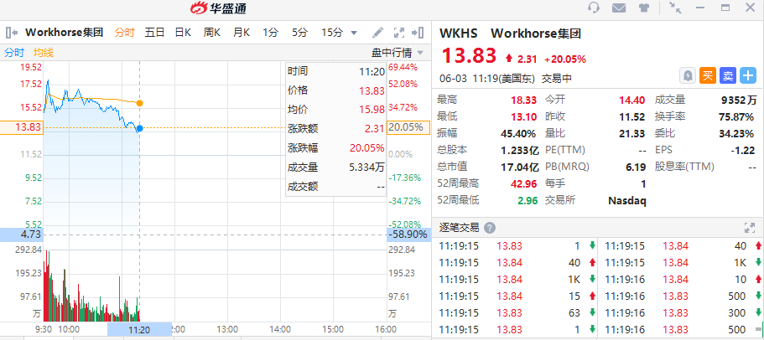Viewport: 764px width, 340px height.
Task: Toggle the 均线 average line legend
Action: coord(44,53)
